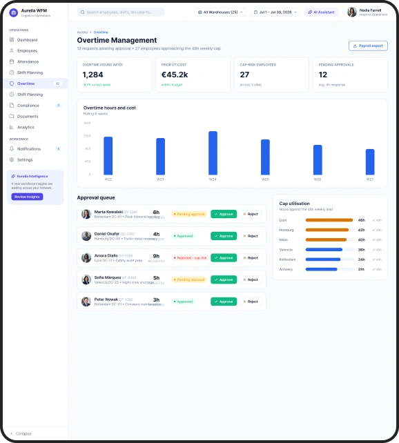Image resolution: width=399 pixels, height=443 pixels.
Task: Click the Overtime breadcrumb link
Action: coord(101,32)
